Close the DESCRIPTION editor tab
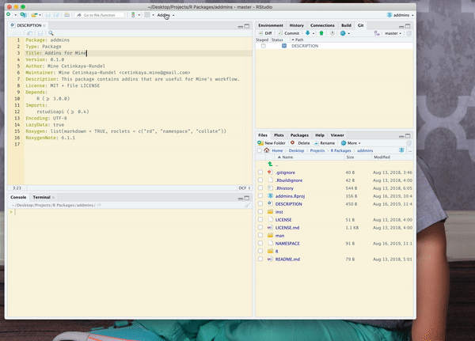475x341 pixels. (44, 25)
